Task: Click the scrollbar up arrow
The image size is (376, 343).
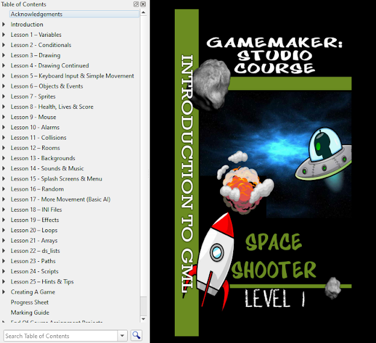Action: coord(143,13)
